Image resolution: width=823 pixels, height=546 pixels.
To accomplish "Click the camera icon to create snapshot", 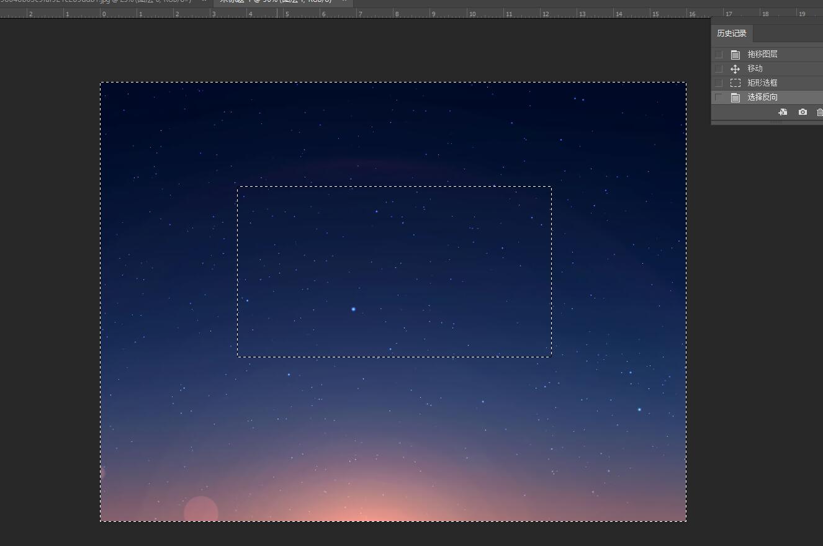I will point(803,112).
